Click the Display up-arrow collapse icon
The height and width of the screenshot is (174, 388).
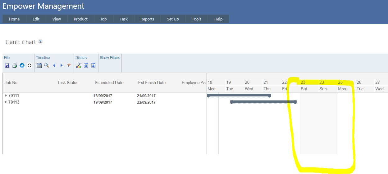click(86, 65)
